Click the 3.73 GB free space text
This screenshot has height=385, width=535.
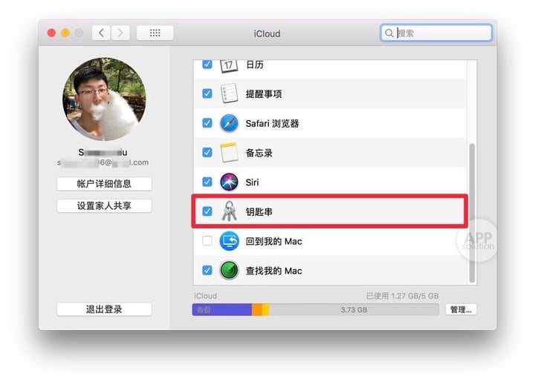tap(354, 309)
